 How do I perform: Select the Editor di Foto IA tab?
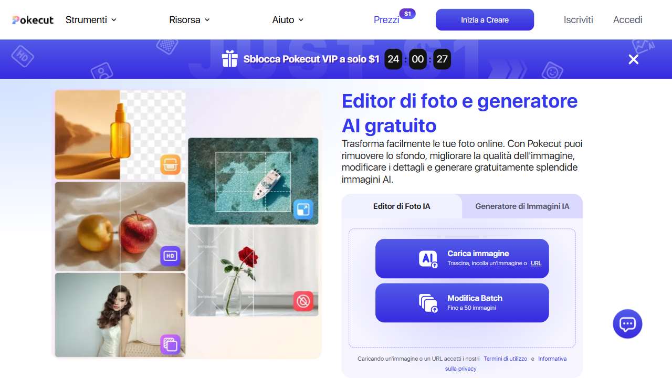coord(402,206)
